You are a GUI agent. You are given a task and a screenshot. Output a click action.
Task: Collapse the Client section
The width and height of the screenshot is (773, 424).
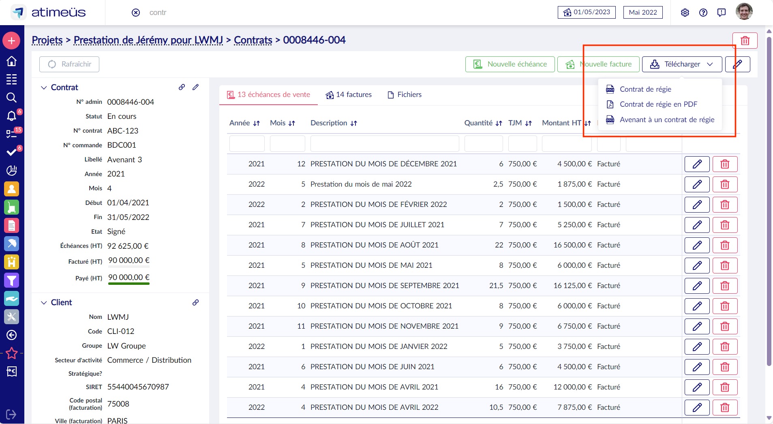click(x=44, y=303)
